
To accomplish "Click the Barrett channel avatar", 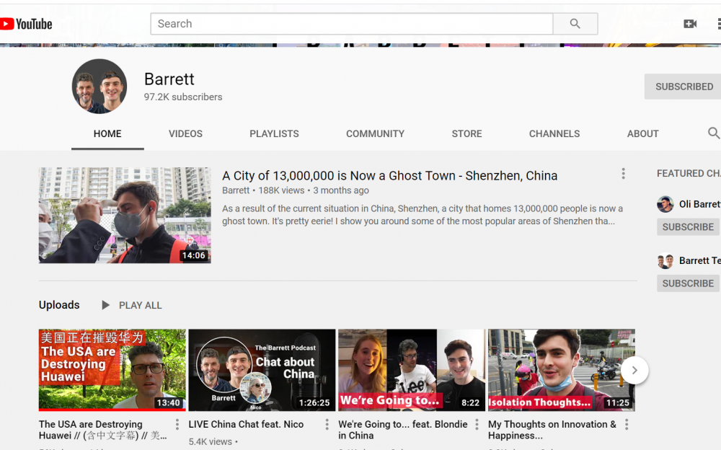I will tap(99, 87).
